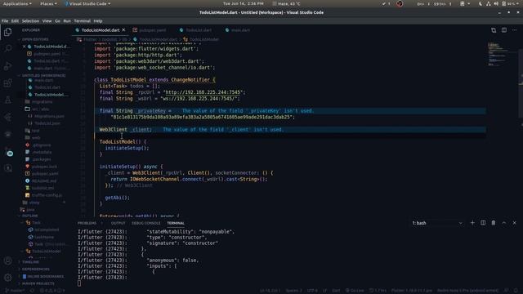Switch to the Problems panel tab
The image size is (523, 294).
coord(87,223)
